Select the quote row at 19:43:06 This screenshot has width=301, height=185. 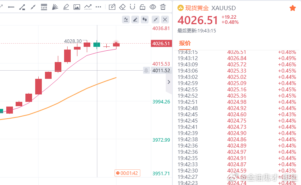(x=237, y=71)
